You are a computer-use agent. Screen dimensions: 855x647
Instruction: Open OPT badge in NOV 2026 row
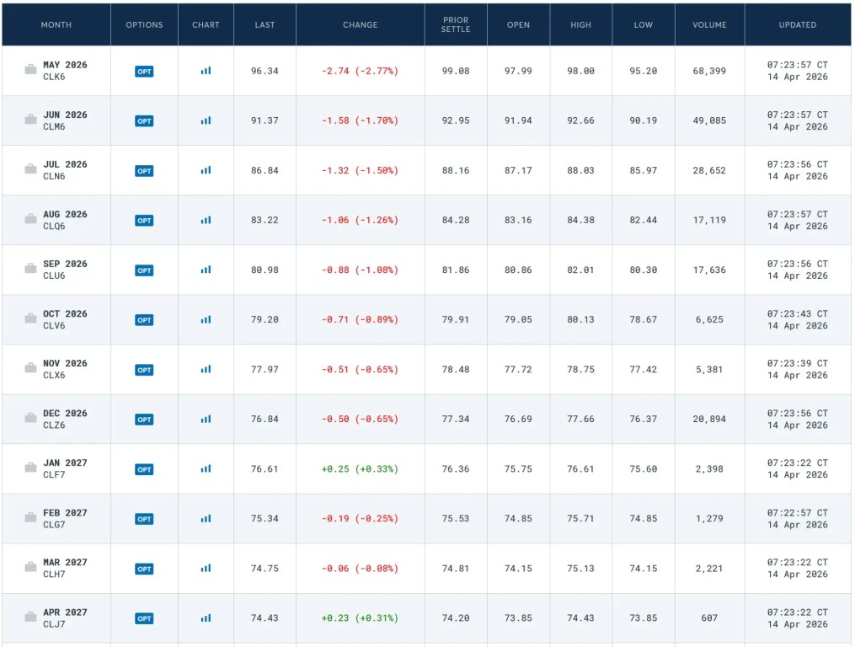[x=144, y=370]
